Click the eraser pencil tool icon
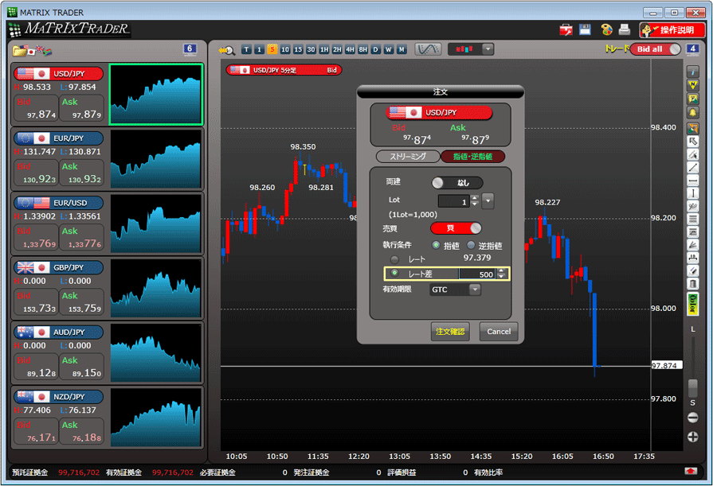Image resolution: width=713 pixels, height=486 pixels. [692, 271]
